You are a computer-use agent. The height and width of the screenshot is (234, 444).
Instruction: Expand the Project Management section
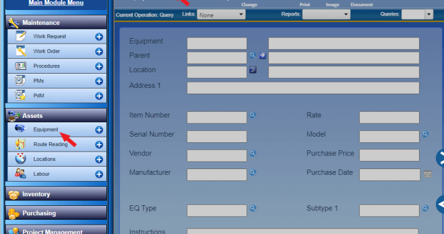coord(56,230)
